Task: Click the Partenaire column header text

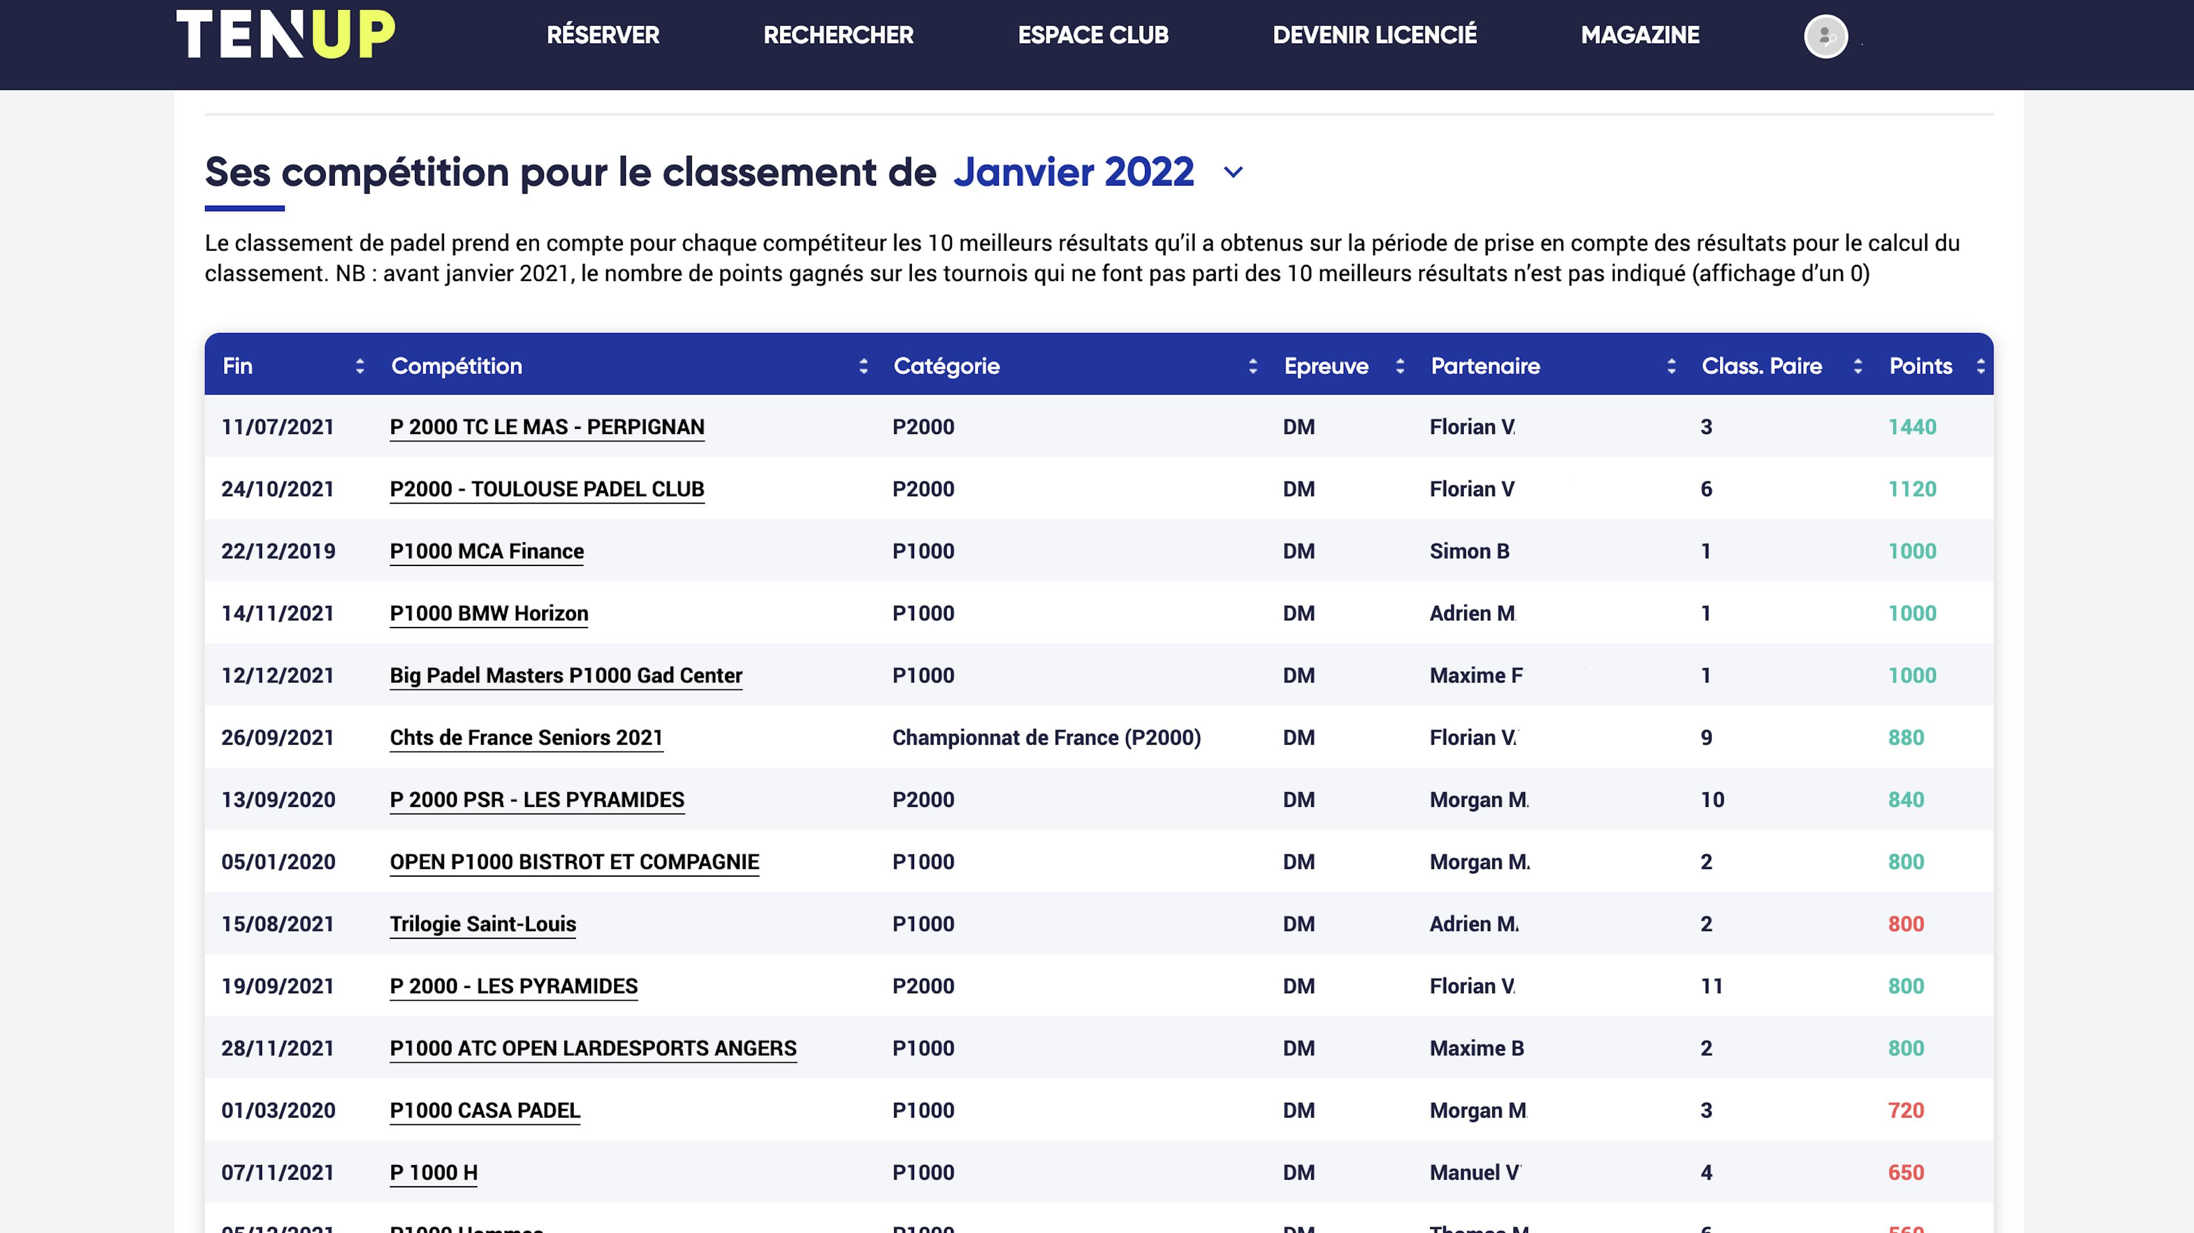Action: (1486, 366)
